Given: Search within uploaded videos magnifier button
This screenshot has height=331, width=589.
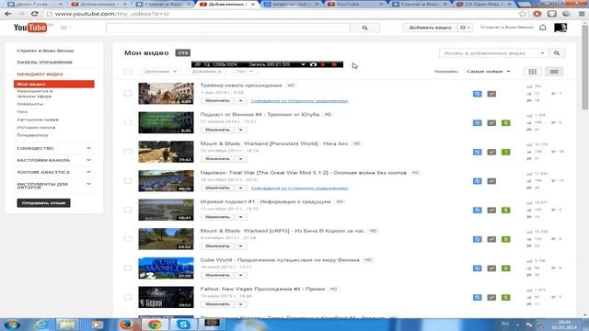Looking at the screenshot, I should pos(557,53).
